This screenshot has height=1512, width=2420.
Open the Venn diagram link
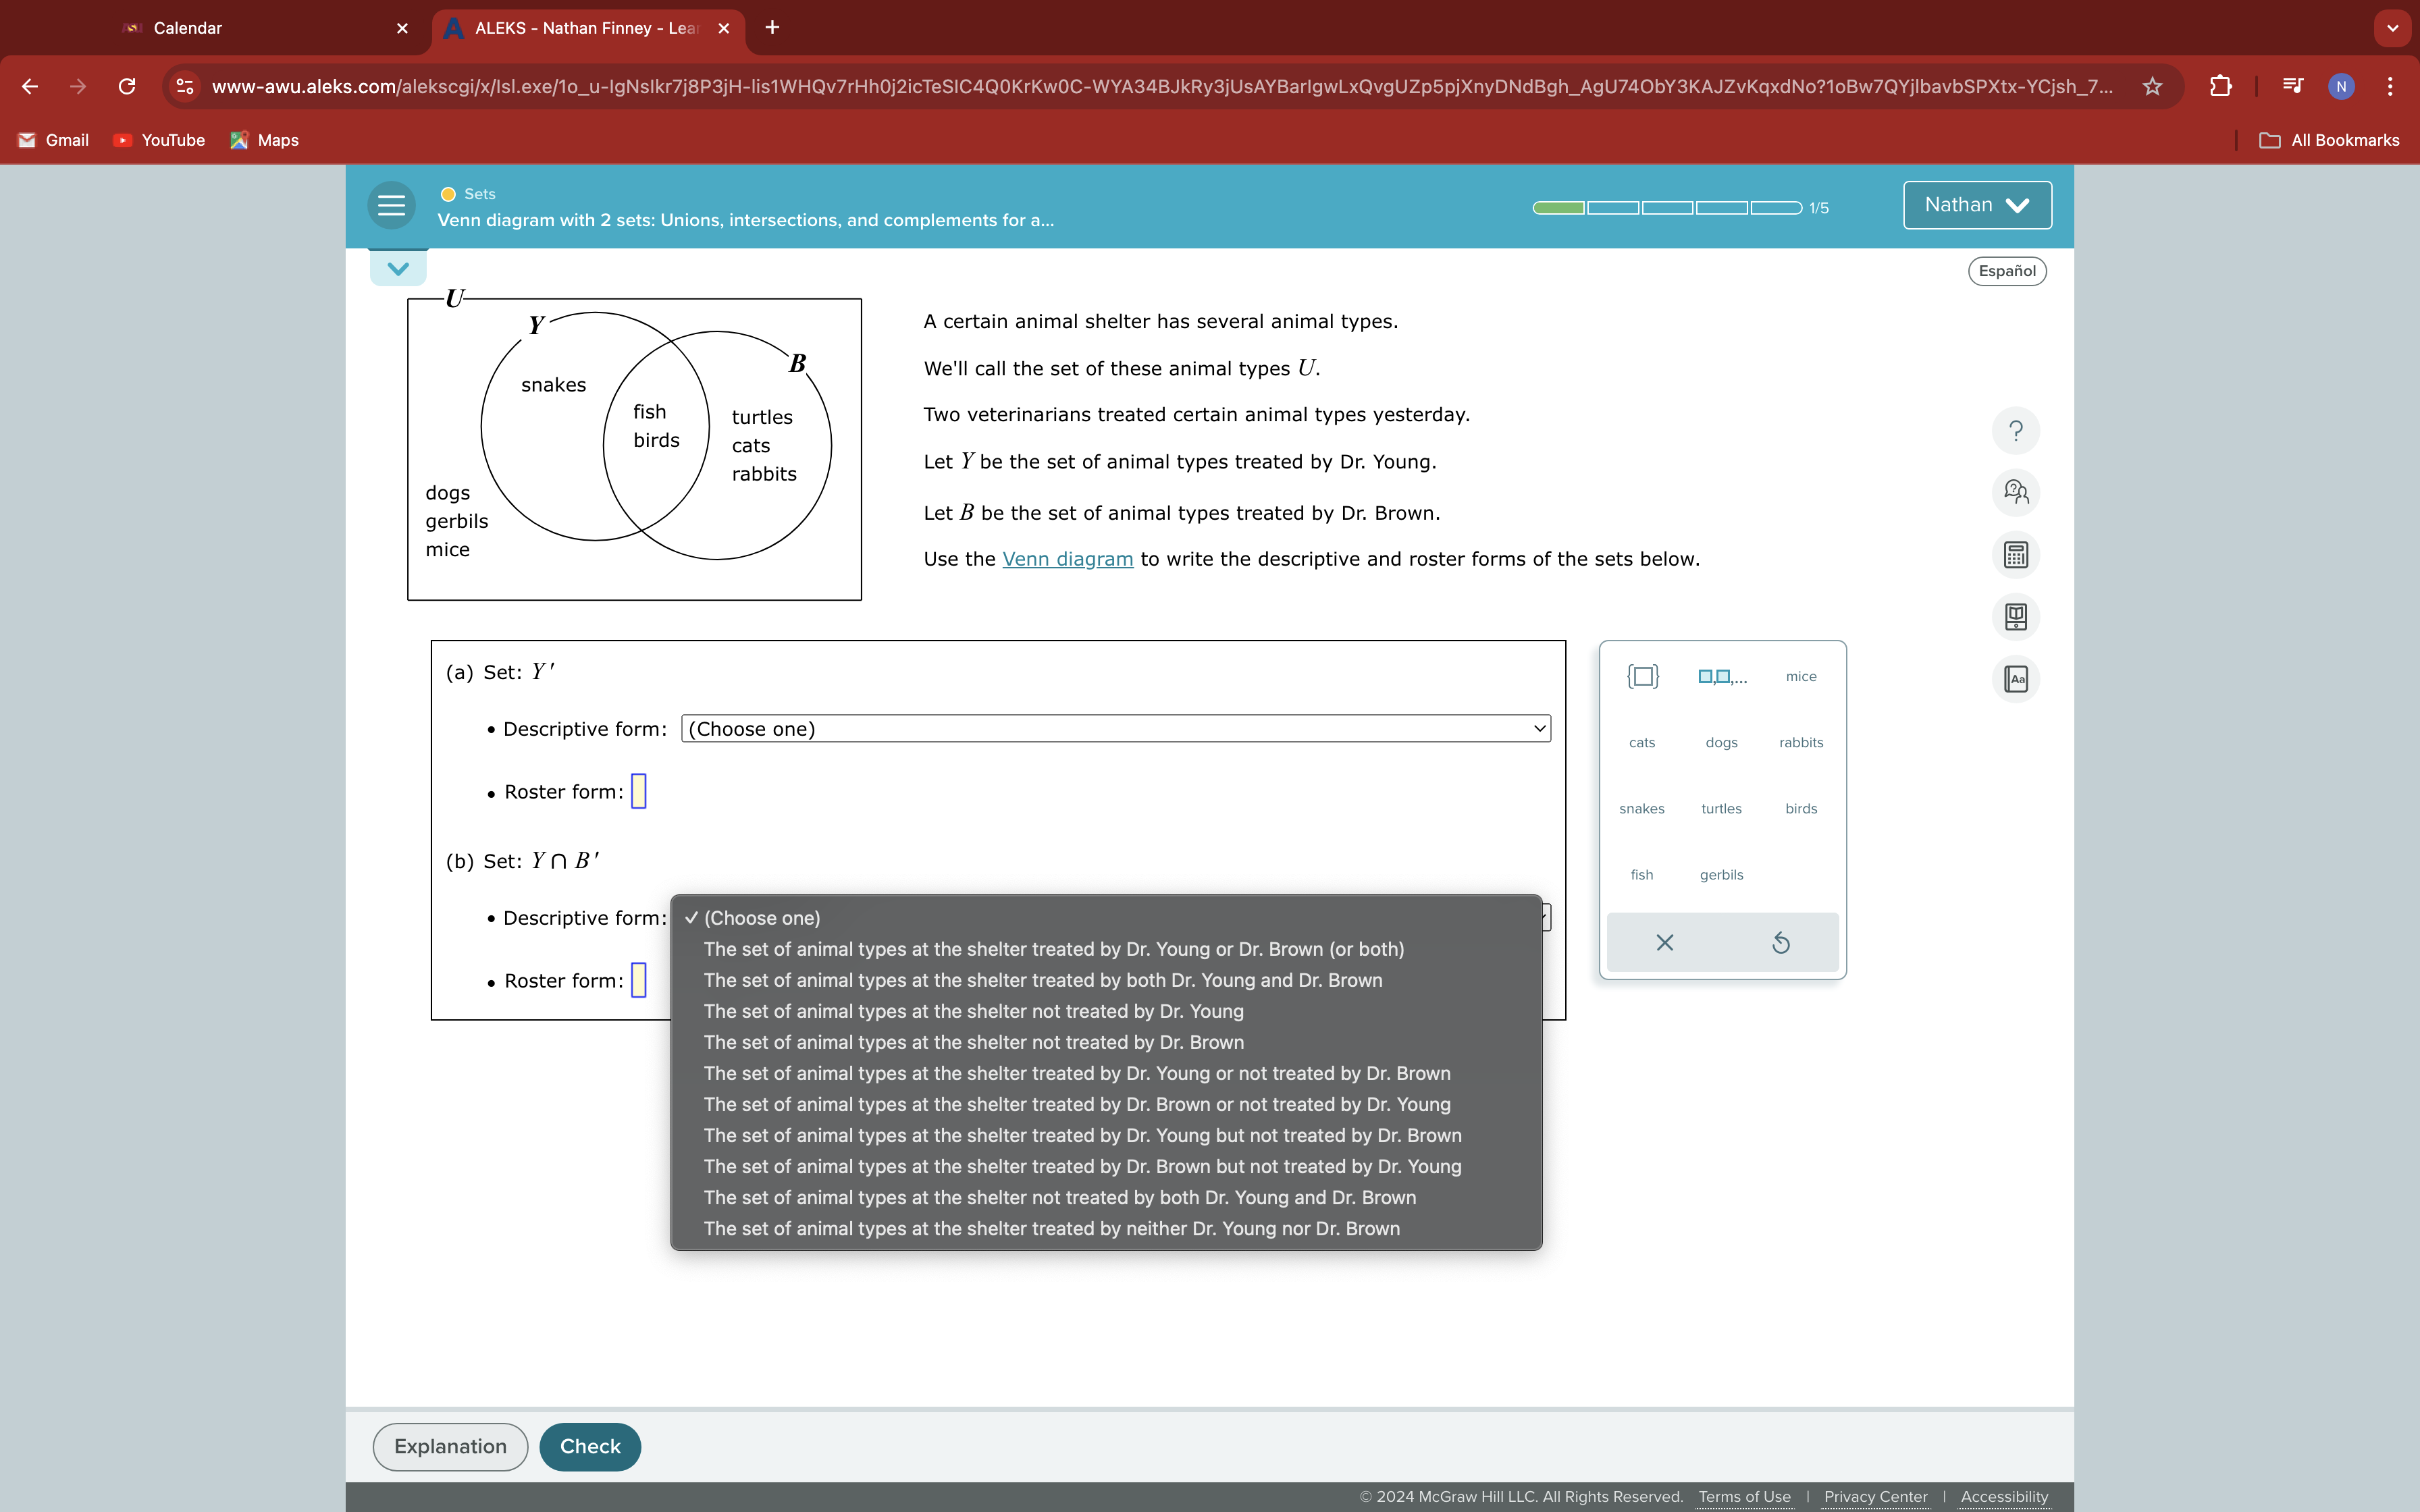[x=1067, y=559]
